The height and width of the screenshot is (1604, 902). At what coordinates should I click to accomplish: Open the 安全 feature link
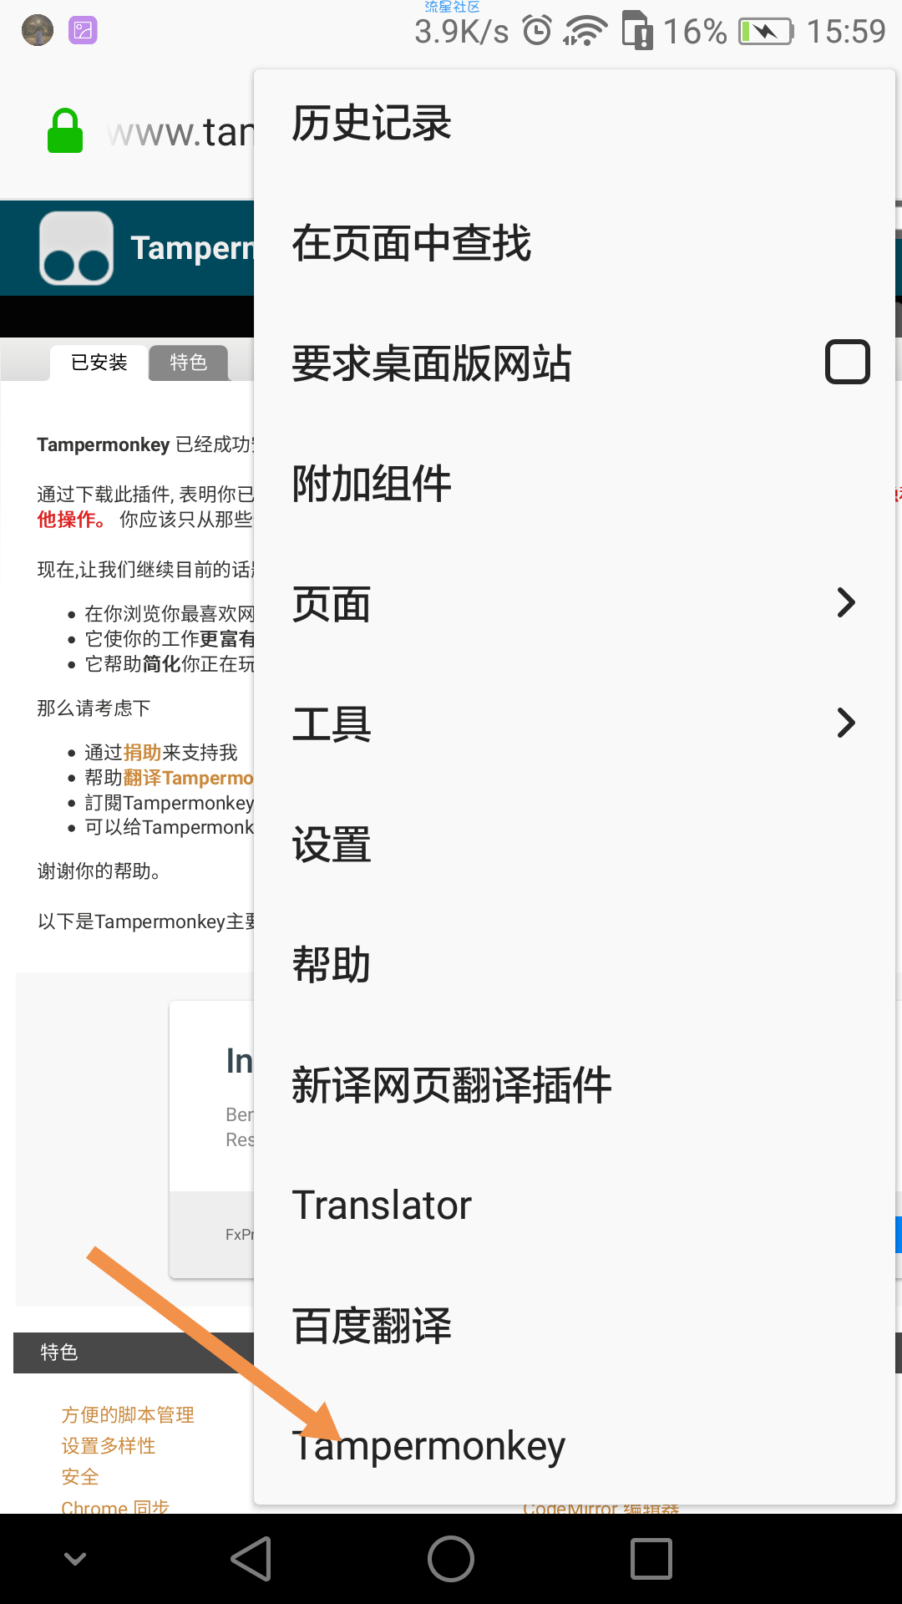(x=80, y=1476)
